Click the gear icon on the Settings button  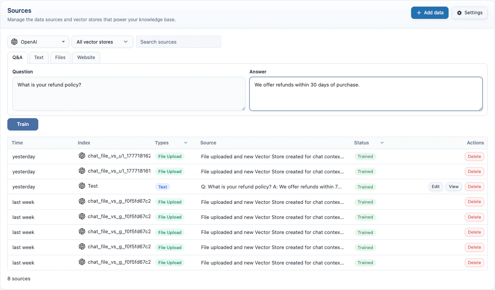pos(459,13)
